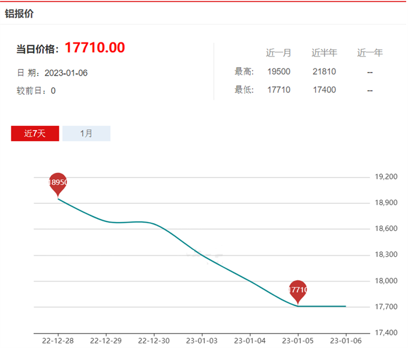Switch to the 1月 tab
Screen dimensions: 408x348
point(86,134)
